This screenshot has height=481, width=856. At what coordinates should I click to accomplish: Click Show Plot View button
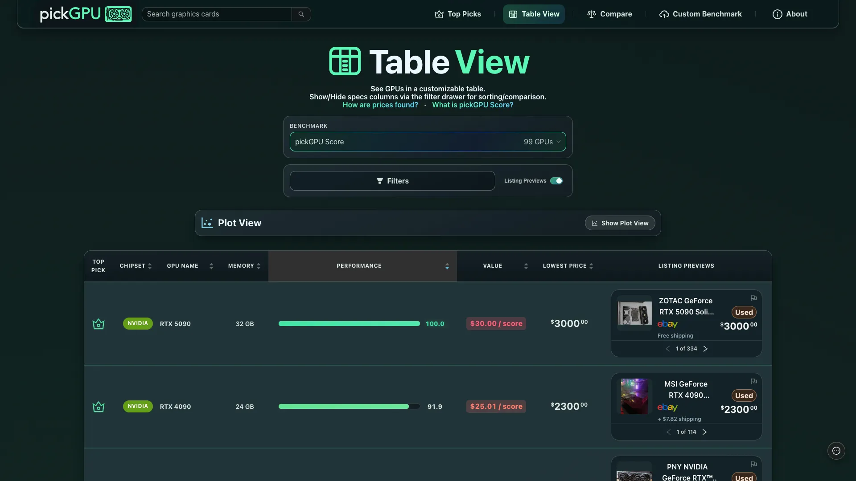coord(620,223)
